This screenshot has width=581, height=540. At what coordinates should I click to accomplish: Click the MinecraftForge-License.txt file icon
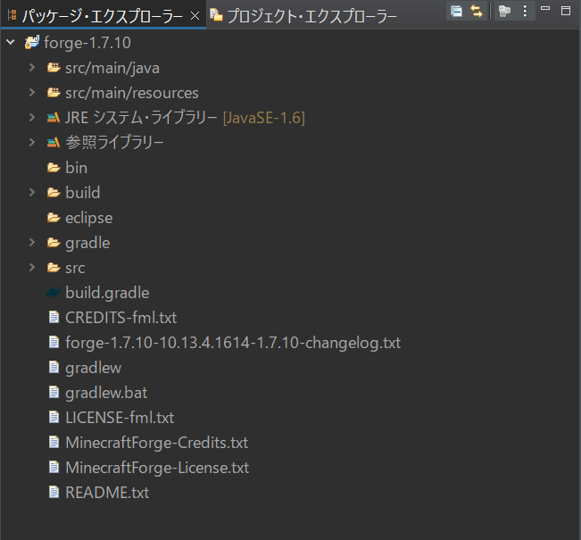[54, 467]
